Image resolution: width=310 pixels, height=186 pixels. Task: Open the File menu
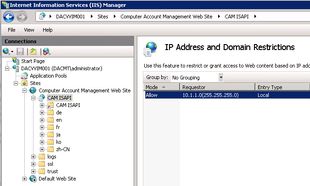point(11,30)
